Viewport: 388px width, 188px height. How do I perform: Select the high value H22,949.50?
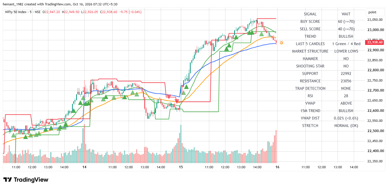point(70,12)
